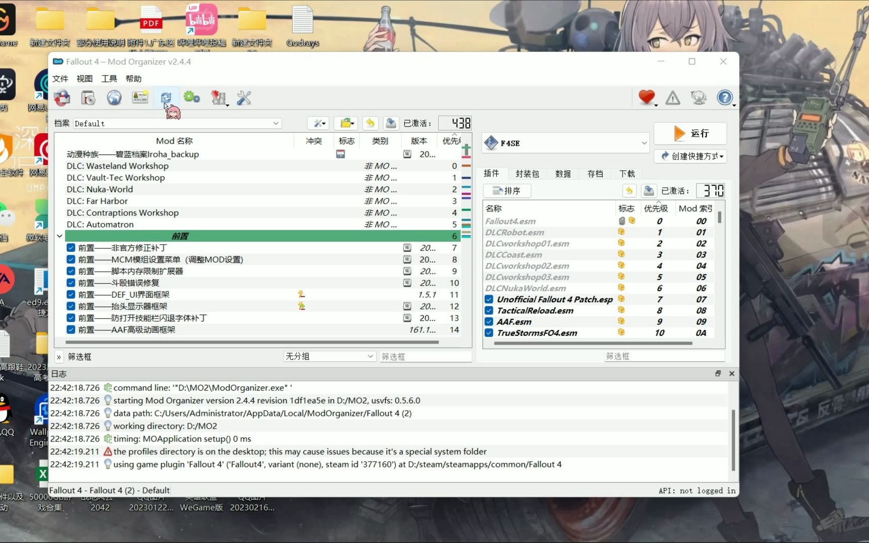Click the mod list options wrench button
869x543 pixels.
click(x=319, y=123)
